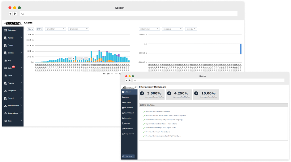
Task: Click the Change Password lock icon
Action: [123, 134]
